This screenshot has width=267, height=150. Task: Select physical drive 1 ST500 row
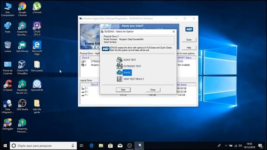(x=90, y=61)
